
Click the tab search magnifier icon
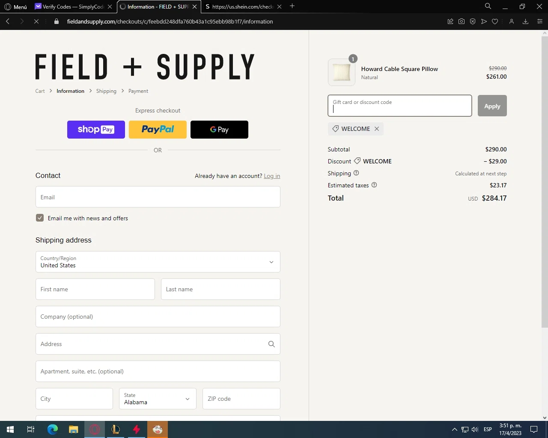pyautogui.click(x=488, y=6)
